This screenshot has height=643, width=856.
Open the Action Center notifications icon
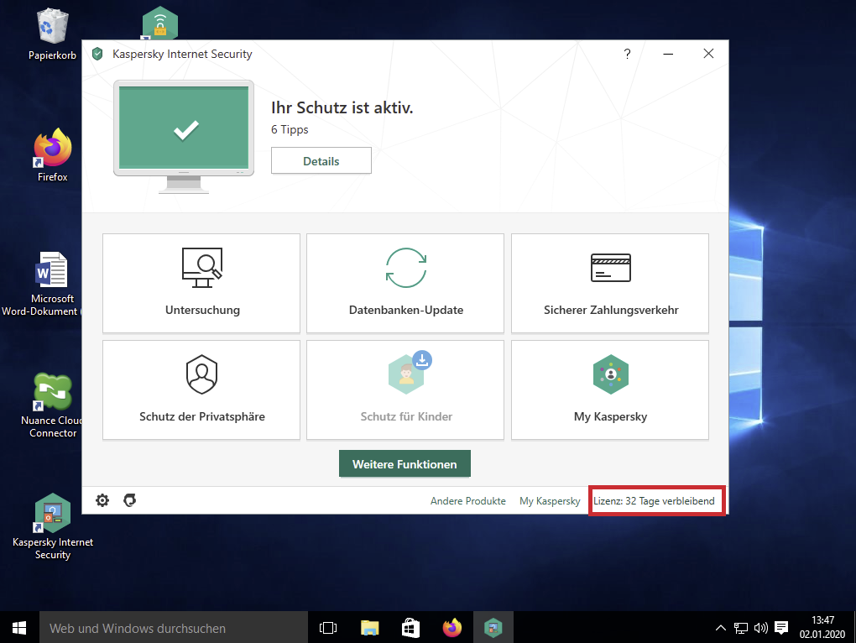click(781, 628)
